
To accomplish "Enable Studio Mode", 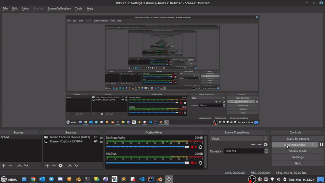I will (298, 151).
